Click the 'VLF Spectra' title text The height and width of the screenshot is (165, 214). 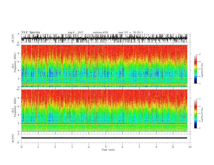click(x=31, y=32)
